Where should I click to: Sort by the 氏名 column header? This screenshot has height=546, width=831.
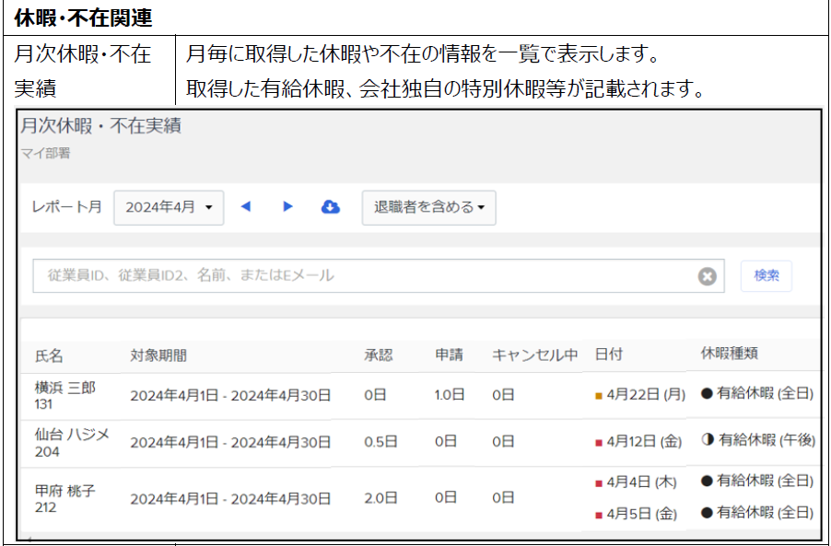point(49,355)
